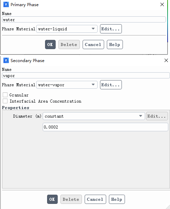Open Help in Primary Phase dialog

pos(115,45)
